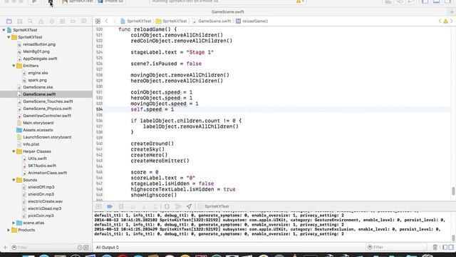Hide the debug area
456x257 pixels.
click(98, 206)
